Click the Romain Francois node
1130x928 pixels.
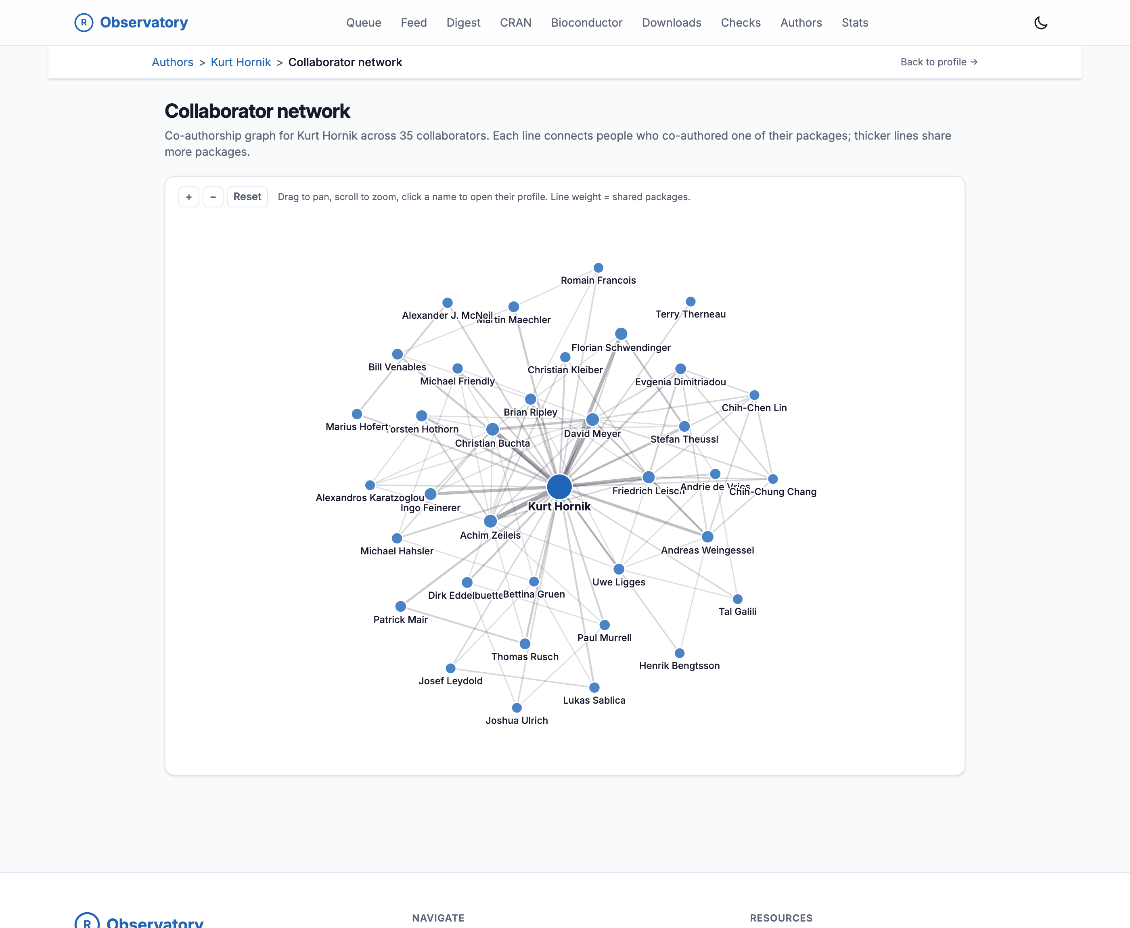click(x=598, y=268)
